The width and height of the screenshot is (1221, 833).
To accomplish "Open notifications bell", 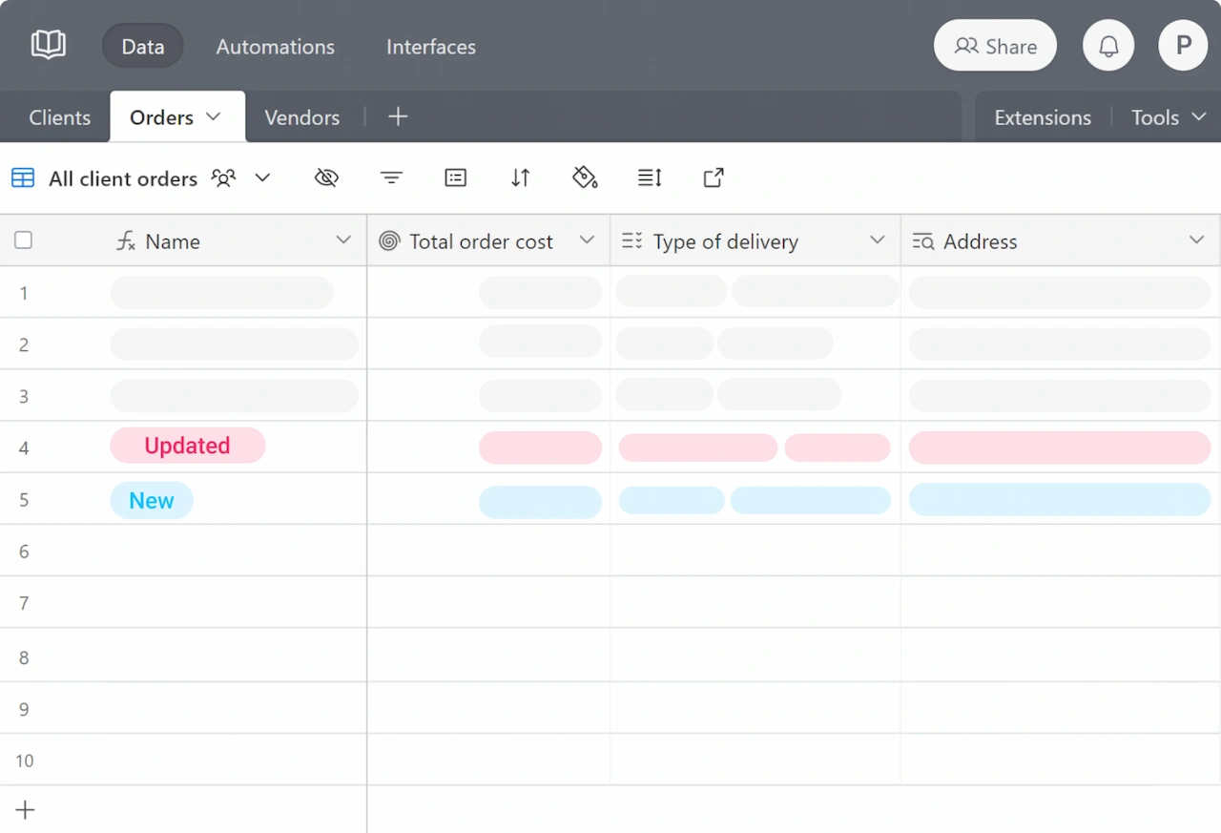I will click(1108, 46).
